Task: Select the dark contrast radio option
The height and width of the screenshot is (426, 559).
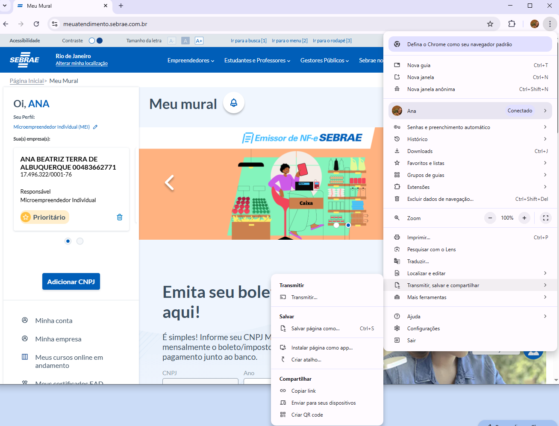Action: (x=100, y=41)
